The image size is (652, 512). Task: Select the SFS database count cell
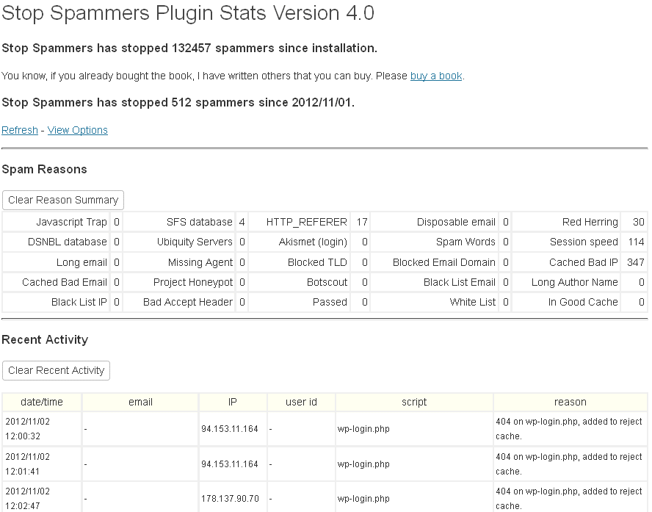point(246,222)
